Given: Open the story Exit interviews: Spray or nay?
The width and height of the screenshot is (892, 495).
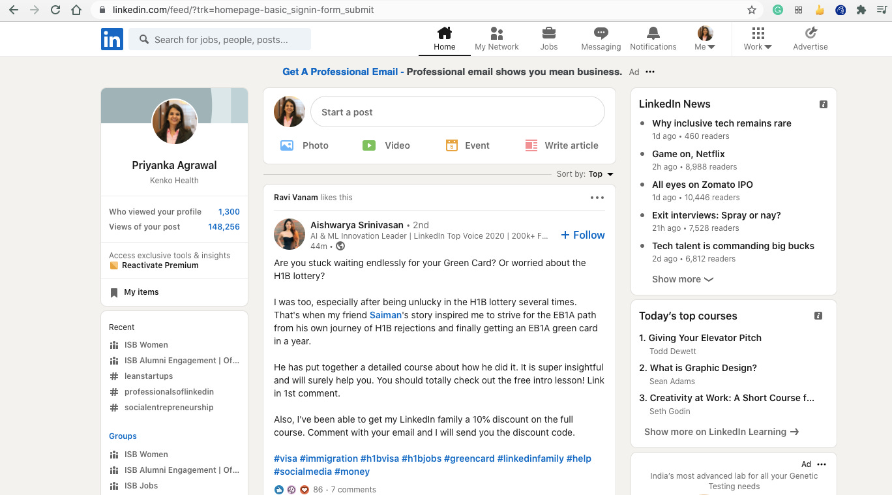Looking at the screenshot, I should point(717,215).
